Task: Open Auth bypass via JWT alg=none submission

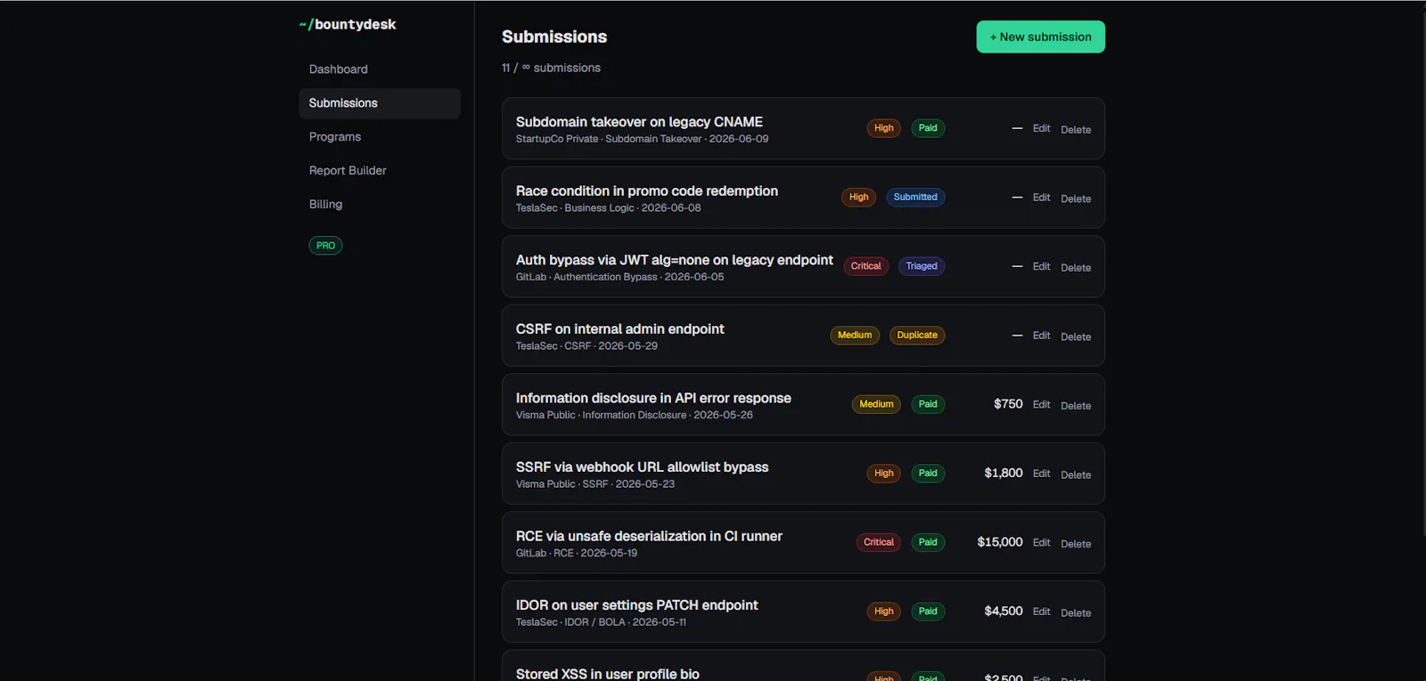Action: click(x=674, y=260)
